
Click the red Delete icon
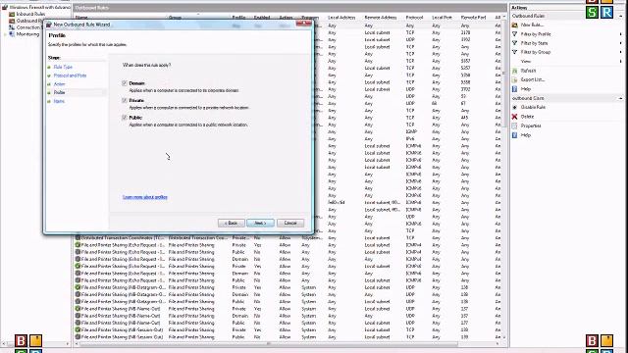514,117
